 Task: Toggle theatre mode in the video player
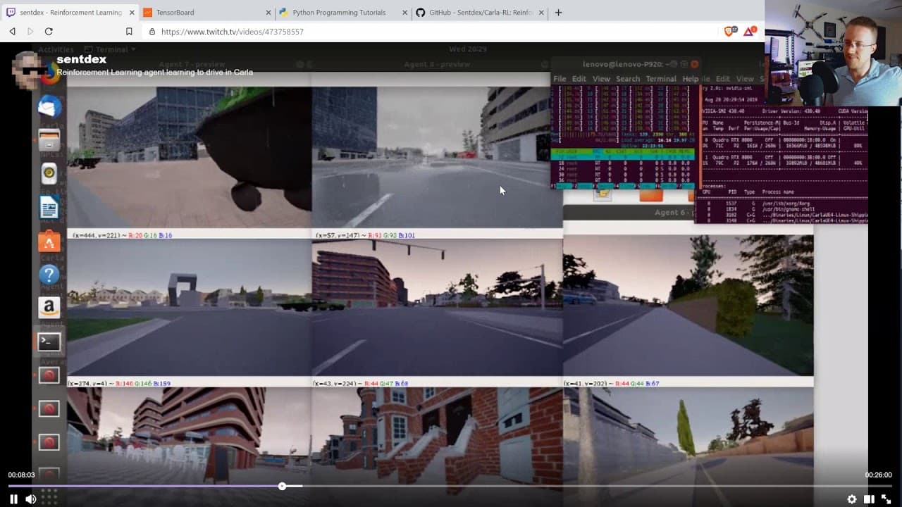pyautogui.click(x=869, y=499)
